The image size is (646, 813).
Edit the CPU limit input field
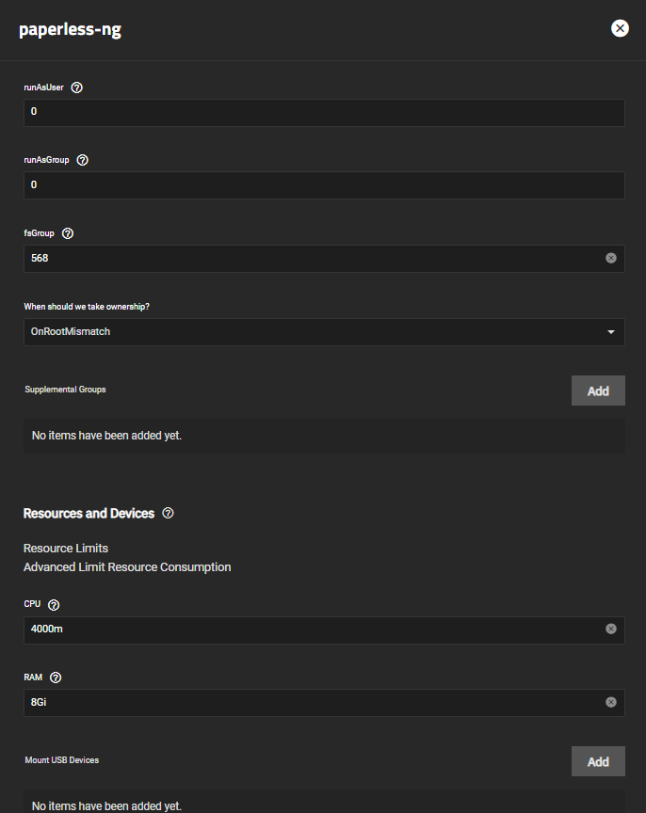(314, 630)
